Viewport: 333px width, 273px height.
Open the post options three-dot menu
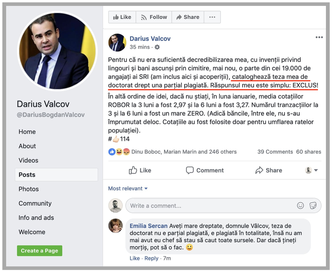point(319,37)
